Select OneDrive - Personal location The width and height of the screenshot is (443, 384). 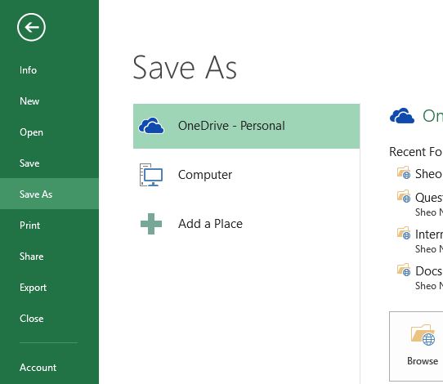(x=246, y=126)
